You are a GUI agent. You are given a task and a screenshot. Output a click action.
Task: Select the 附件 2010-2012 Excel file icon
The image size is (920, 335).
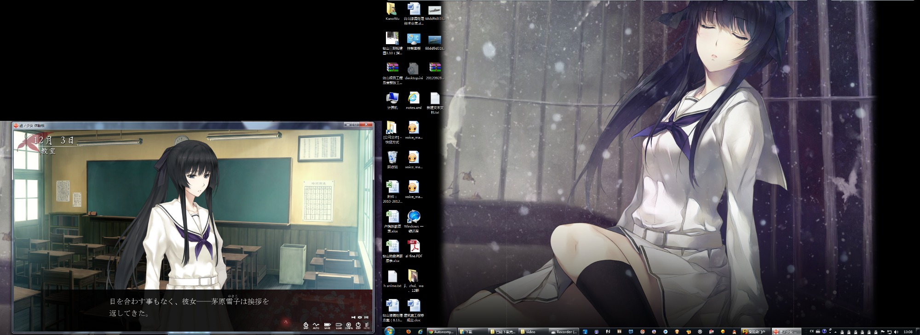point(392,192)
